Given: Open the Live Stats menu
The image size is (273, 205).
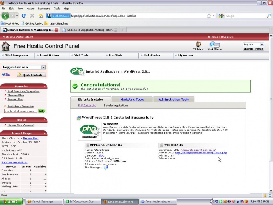Looking at the screenshot, I should pyautogui.click(x=115, y=55).
